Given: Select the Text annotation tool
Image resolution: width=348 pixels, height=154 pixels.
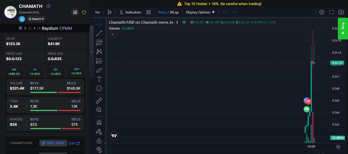Looking at the screenshot, I should click(99, 79).
